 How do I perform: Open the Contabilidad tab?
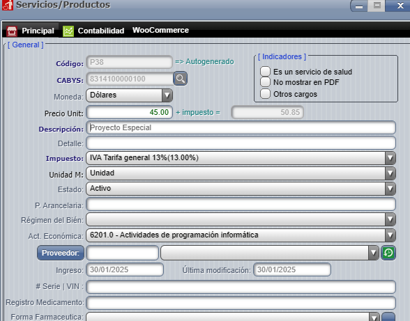(93, 31)
